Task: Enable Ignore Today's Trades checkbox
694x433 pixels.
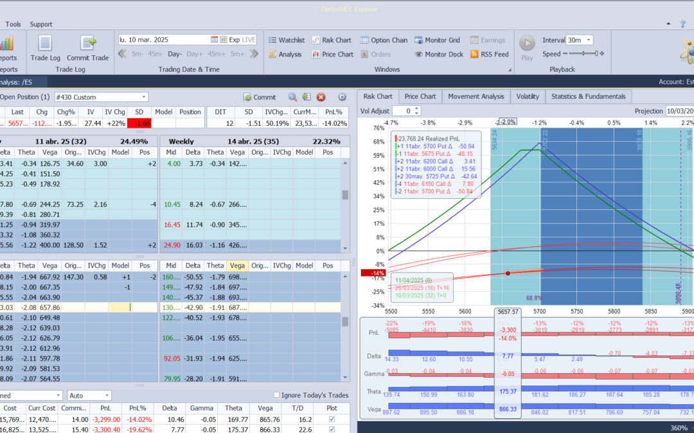Action: click(276, 395)
